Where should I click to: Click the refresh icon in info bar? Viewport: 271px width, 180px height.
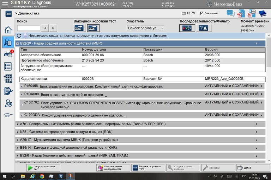point(19,36)
